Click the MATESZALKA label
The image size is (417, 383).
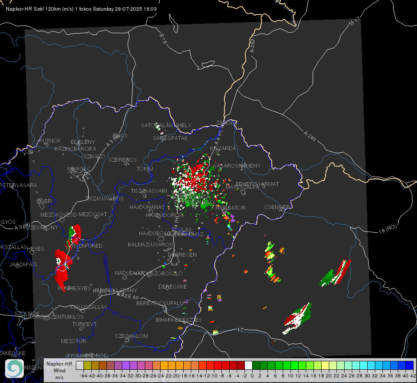(x=242, y=187)
